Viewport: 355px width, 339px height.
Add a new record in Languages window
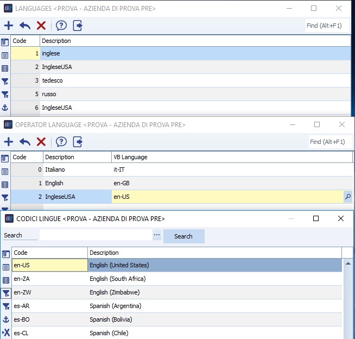coord(9,26)
